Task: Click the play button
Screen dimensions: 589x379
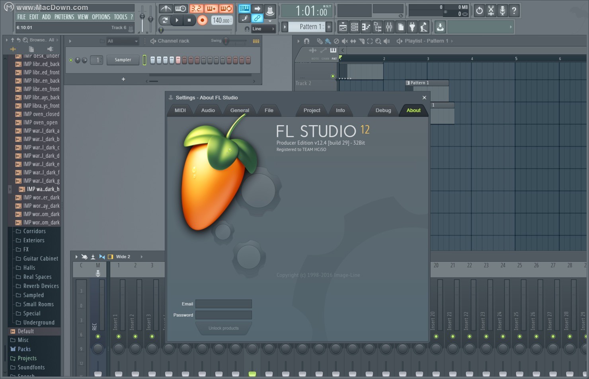Action: coord(177,20)
